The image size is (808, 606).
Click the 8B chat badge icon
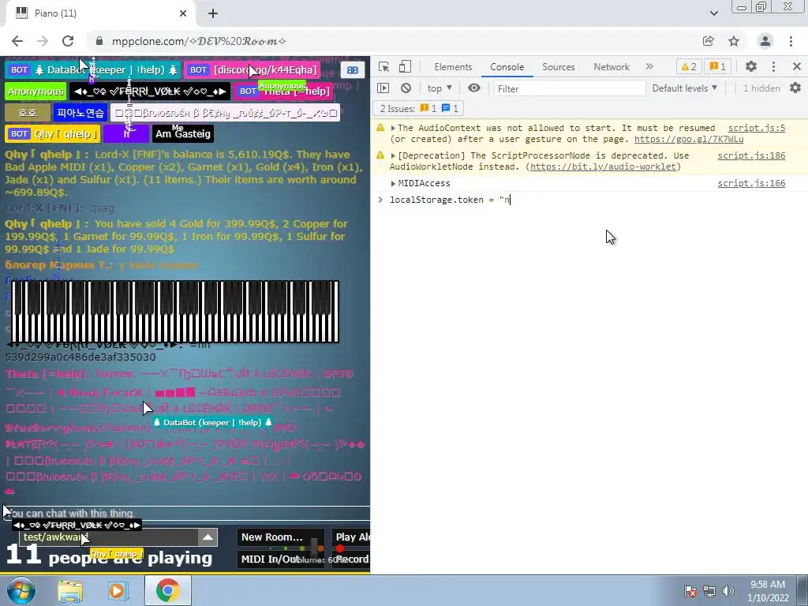(353, 70)
